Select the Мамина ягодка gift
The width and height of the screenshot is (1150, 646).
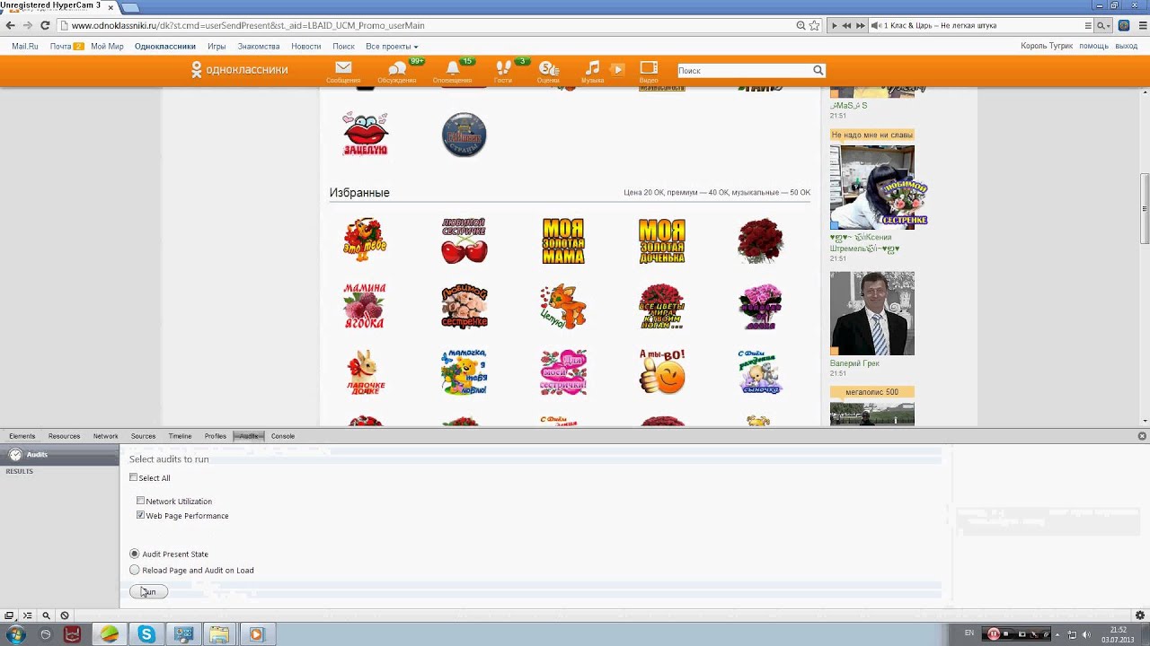point(365,306)
